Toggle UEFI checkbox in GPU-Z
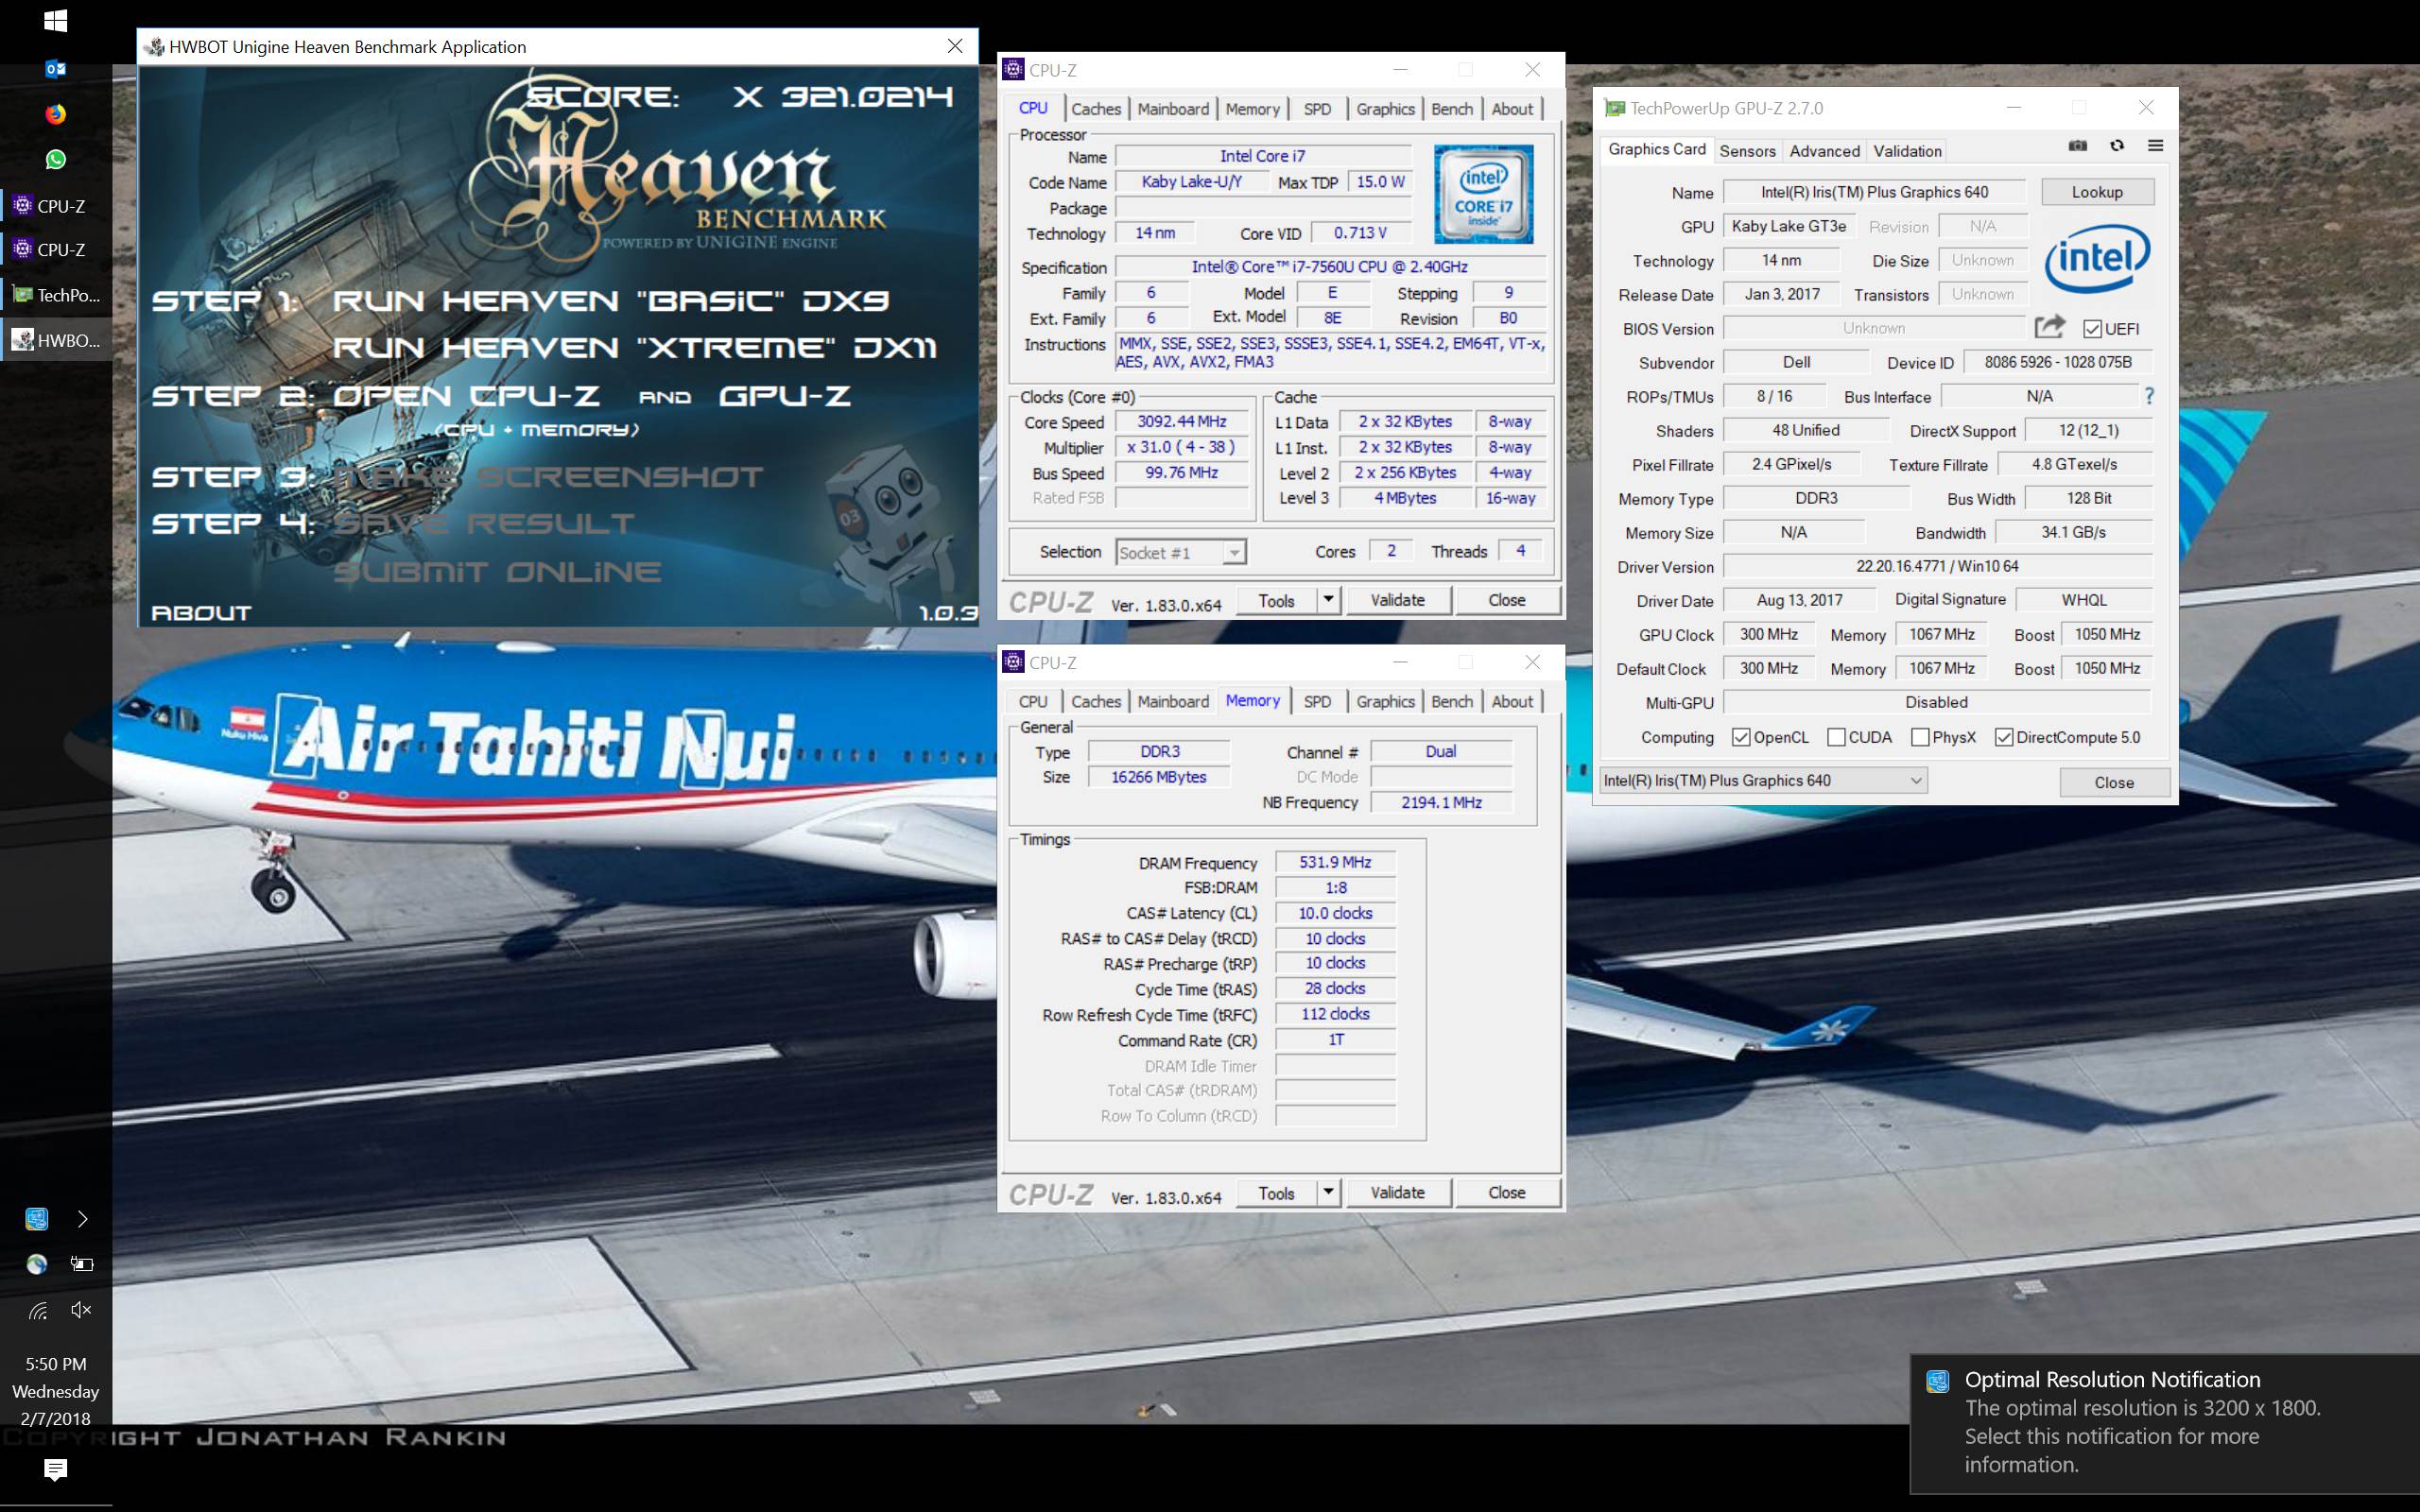This screenshot has width=2420, height=1512. [2092, 329]
